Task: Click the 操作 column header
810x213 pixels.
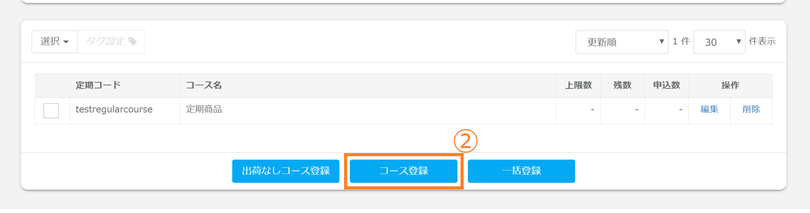Action: 730,85
